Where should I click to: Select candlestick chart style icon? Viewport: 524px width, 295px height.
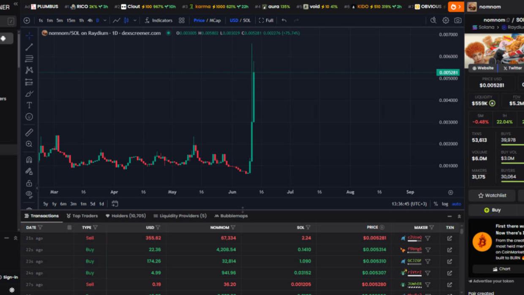(126, 20)
